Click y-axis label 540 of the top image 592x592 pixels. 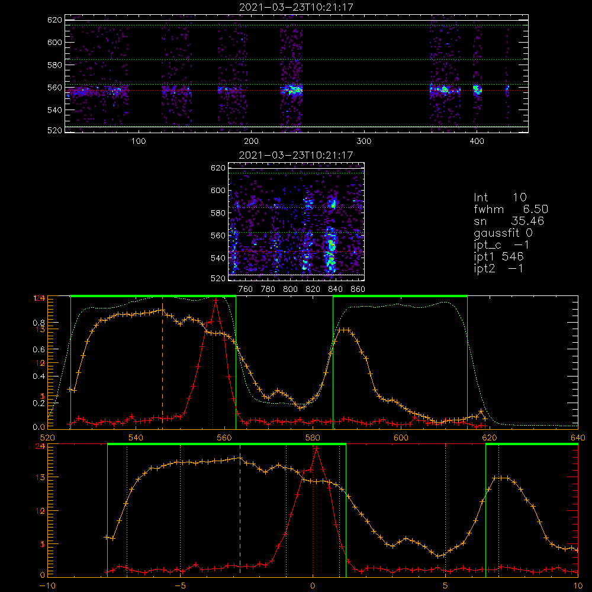(54, 110)
